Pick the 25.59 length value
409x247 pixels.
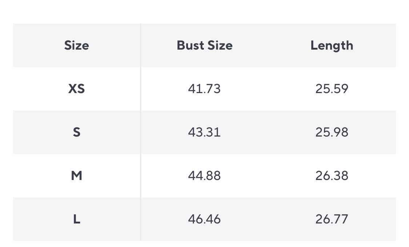coord(332,89)
